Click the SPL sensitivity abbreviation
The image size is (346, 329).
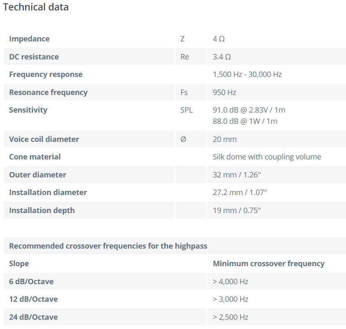pyautogui.click(x=186, y=110)
